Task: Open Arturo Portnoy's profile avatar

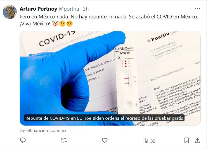Action: coord(10,12)
